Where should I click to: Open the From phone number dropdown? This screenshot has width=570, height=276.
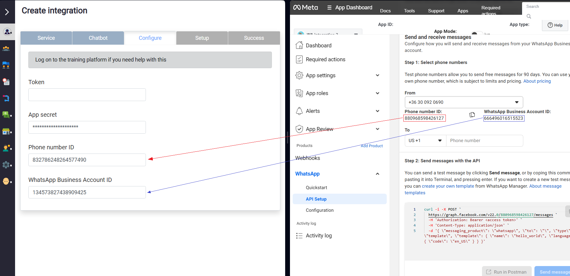pyautogui.click(x=464, y=102)
